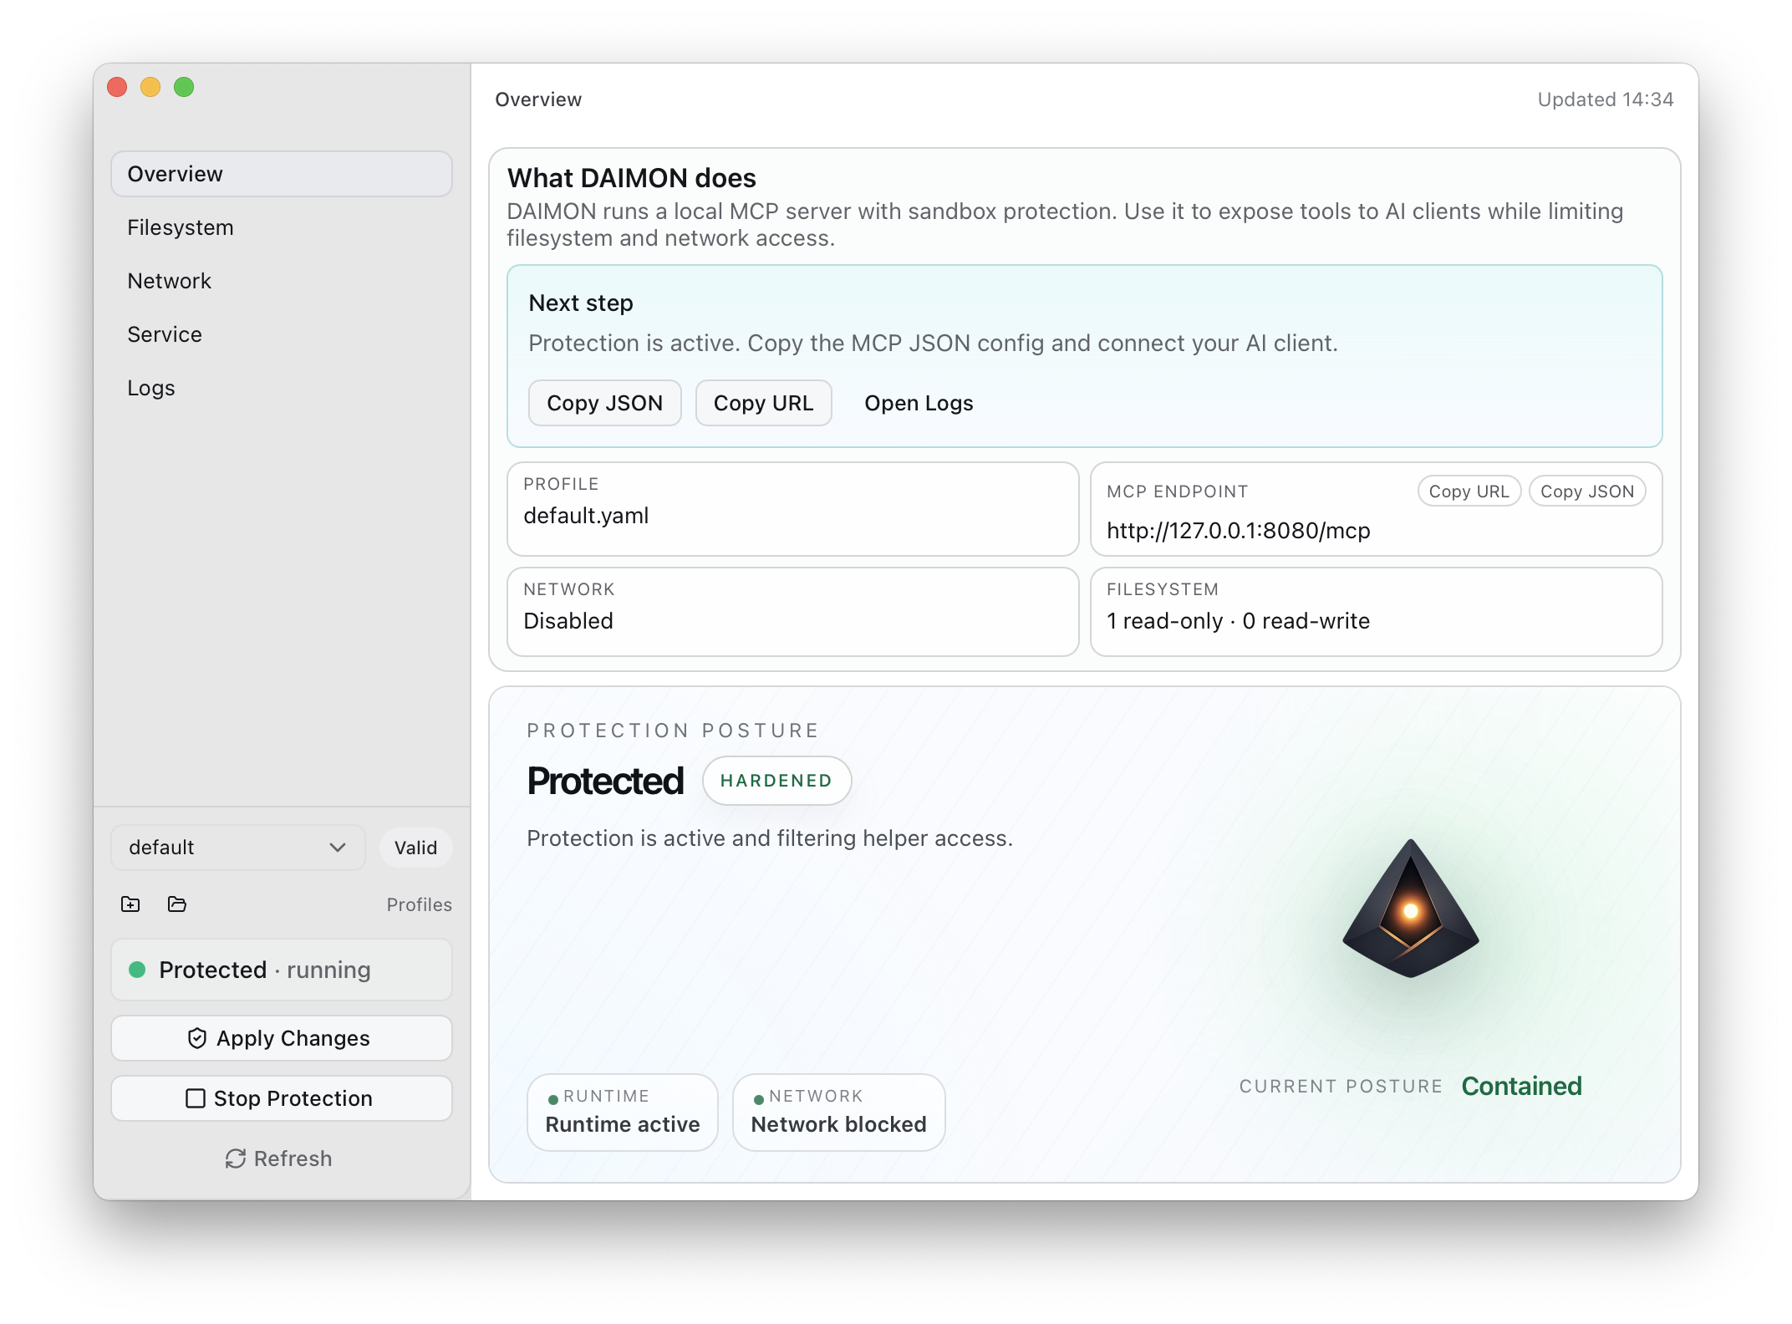Open the profiles folder icon
Viewport: 1792px width, 1324px height.
pos(177,904)
